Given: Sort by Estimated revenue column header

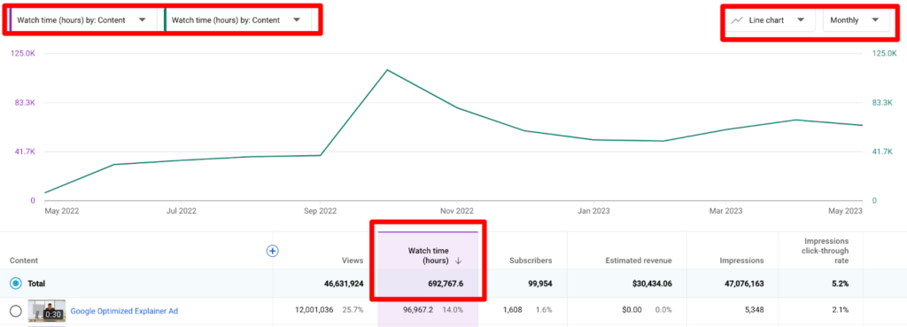Looking at the screenshot, I should point(639,261).
